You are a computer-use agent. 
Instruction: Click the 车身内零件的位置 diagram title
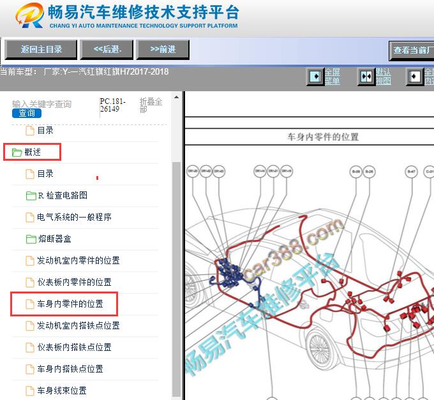click(x=323, y=137)
